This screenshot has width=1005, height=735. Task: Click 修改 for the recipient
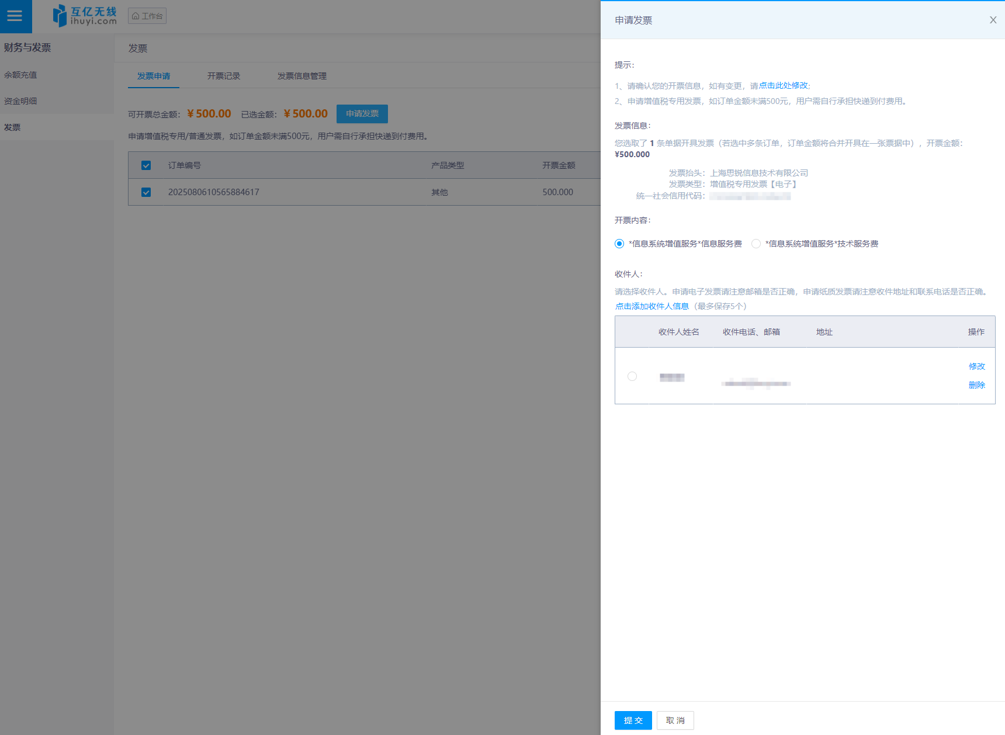[x=976, y=366]
